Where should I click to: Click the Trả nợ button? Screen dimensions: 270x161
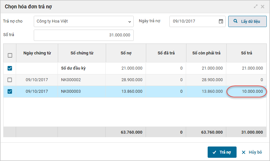[x=222, y=152]
